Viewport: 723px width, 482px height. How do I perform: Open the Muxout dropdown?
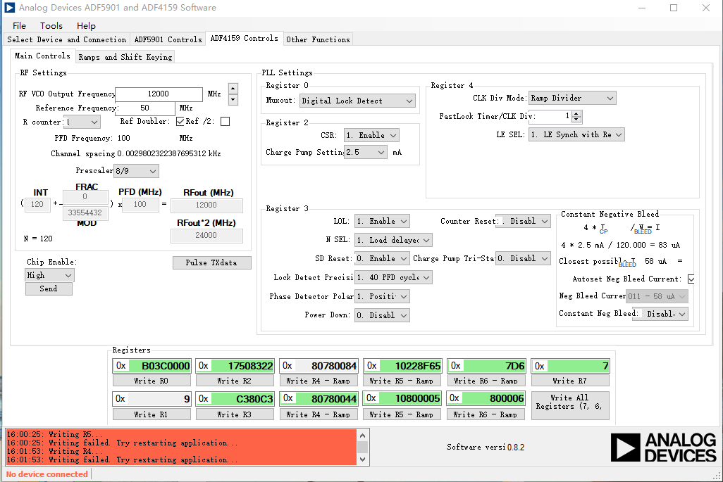tap(357, 101)
